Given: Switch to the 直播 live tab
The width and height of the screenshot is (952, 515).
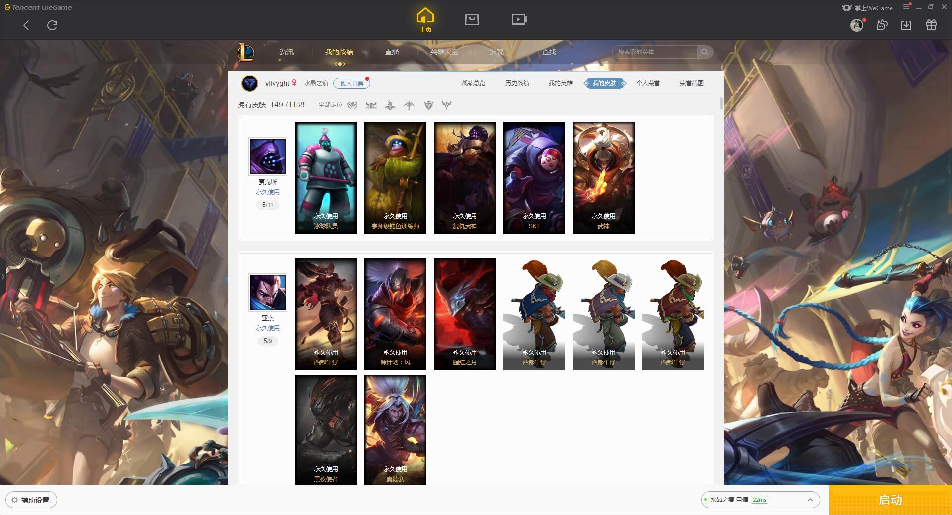Looking at the screenshot, I should [x=392, y=52].
